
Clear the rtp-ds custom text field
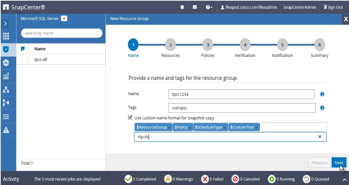(x=320, y=137)
